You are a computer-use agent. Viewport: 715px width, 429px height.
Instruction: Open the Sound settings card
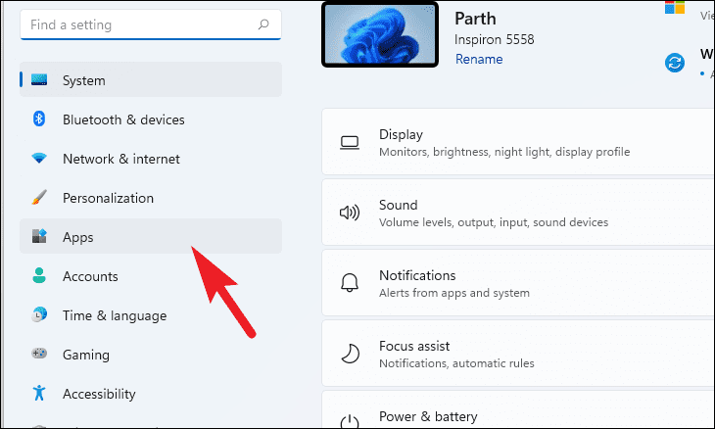click(x=518, y=213)
